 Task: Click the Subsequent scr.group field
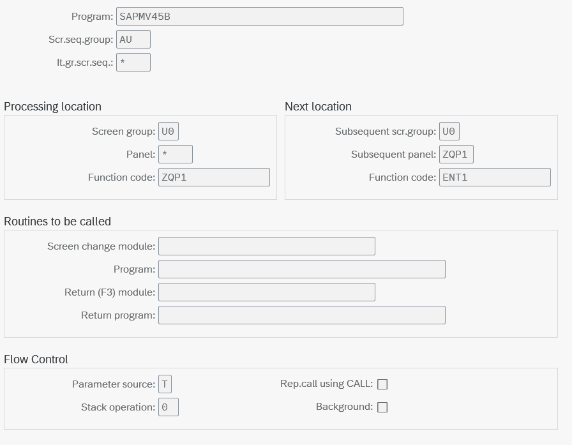click(x=449, y=132)
